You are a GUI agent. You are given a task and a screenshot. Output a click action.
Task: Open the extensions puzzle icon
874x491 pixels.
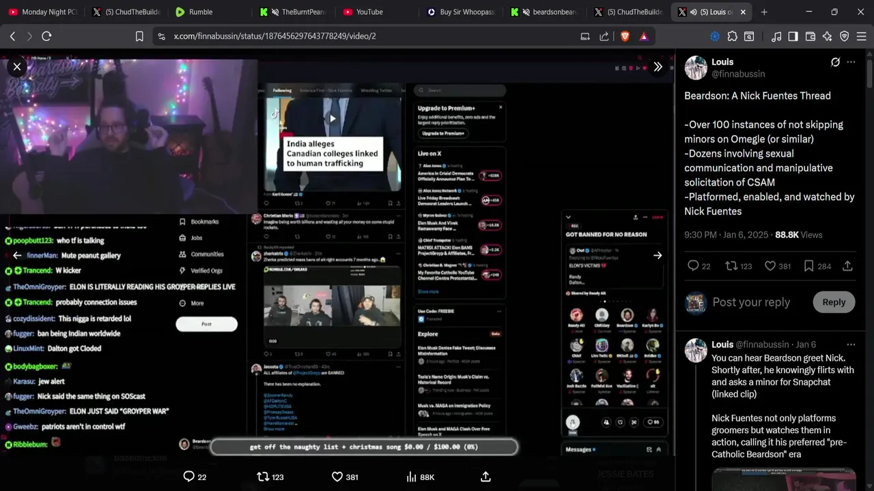pyautogui.click(x=732, y=36)
